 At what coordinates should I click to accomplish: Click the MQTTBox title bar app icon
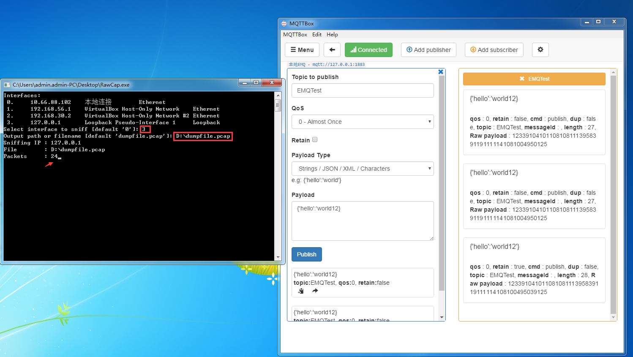(x=284, y=24)
